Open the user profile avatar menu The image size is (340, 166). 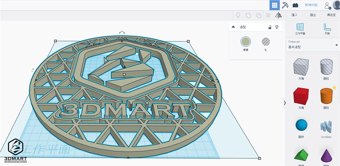pos(336,5)
